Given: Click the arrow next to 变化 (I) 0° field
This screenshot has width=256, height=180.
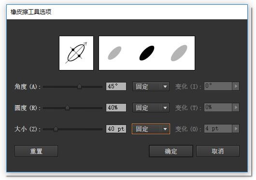Looking at the screenshot, I should [236, 86].
